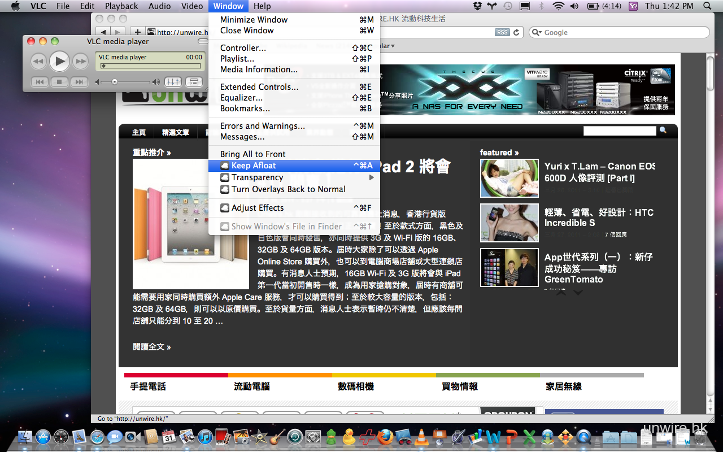Open the VLC equalizer controls button
The height and width of the screenshot is (452, 723).
tap(173, 82)
